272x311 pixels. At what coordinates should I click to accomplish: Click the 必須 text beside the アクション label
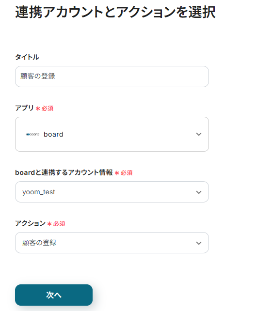tap(59, 224)
